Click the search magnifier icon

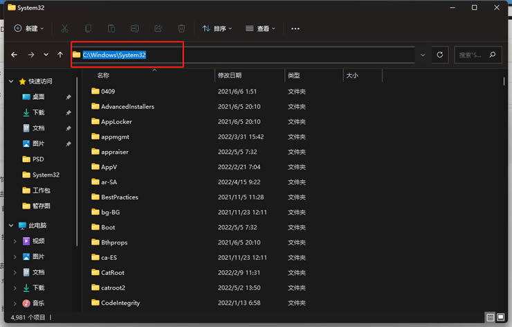tap(493, 55)
